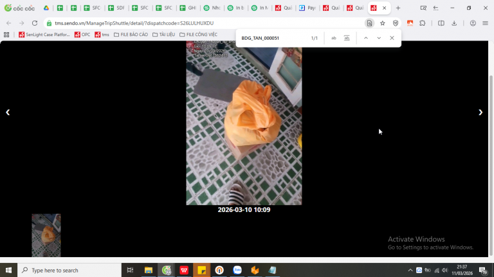
Task: Show the next photo with right arrow
Action: [x=480, y=112]
